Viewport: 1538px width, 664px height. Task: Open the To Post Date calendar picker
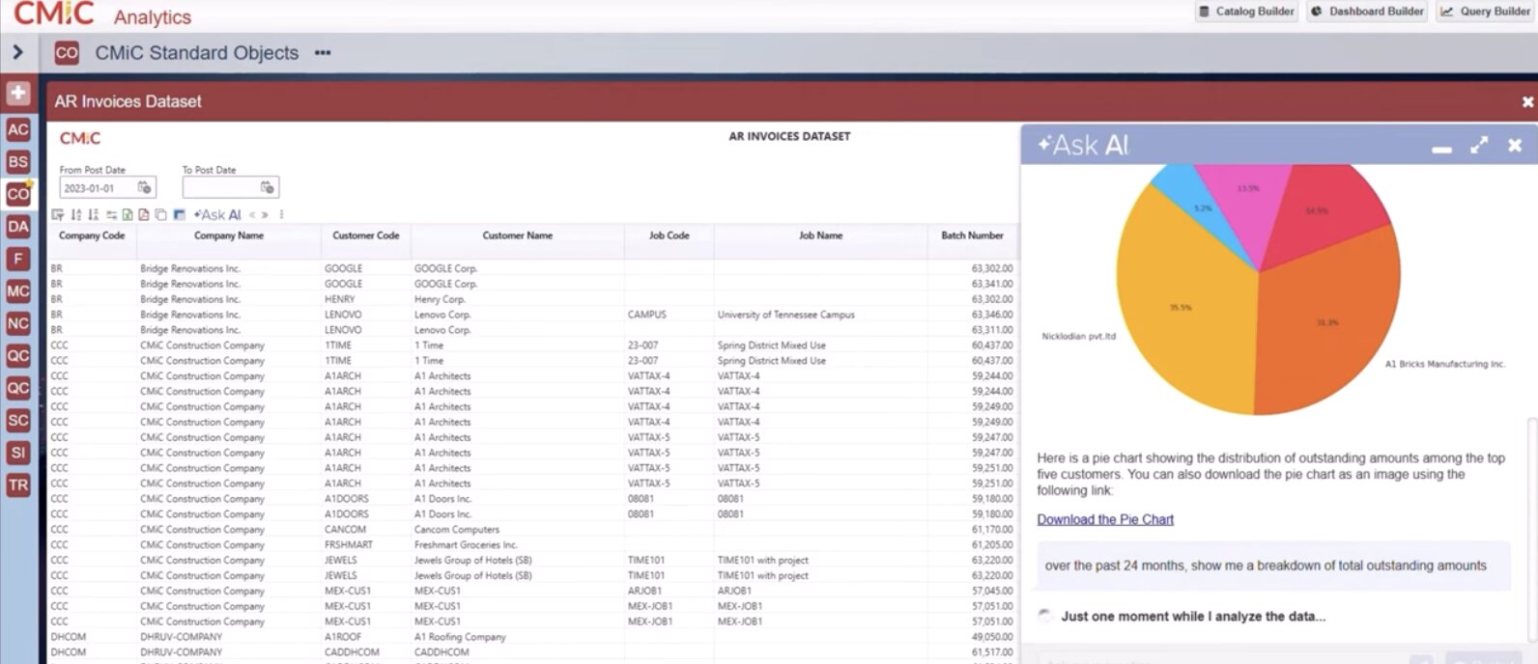tap(267, 187)
